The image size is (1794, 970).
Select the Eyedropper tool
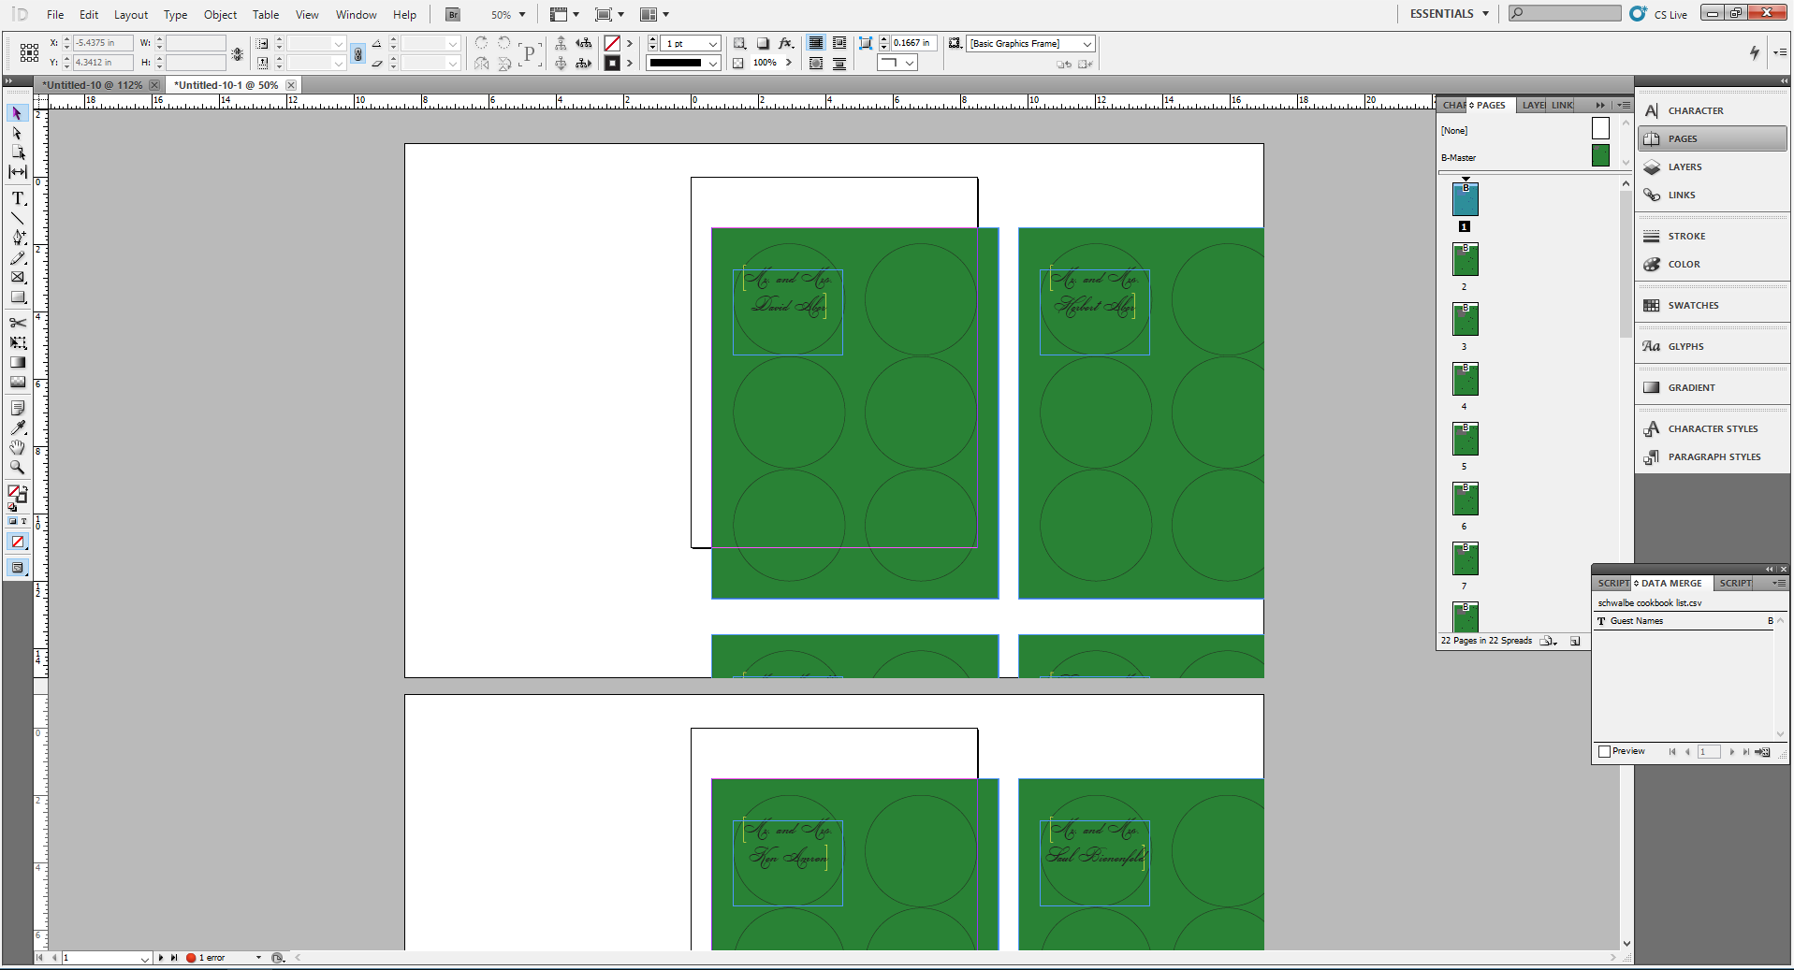pyautogui.click(x=17, y=427)
